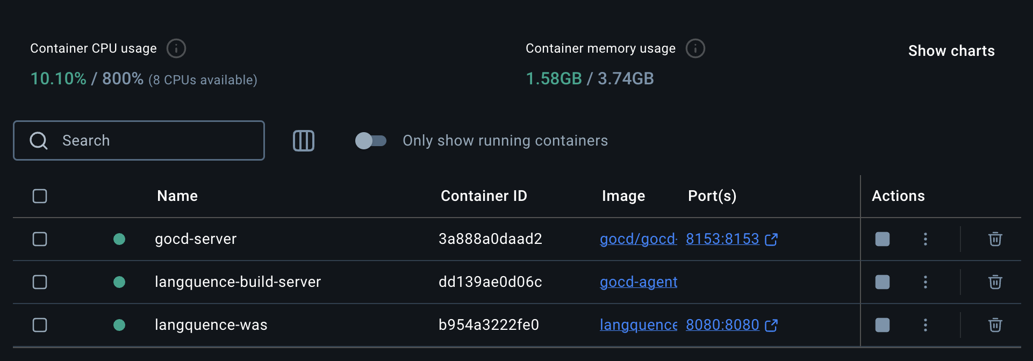Open more actions for langquence-build-server

tap(926, 282)
